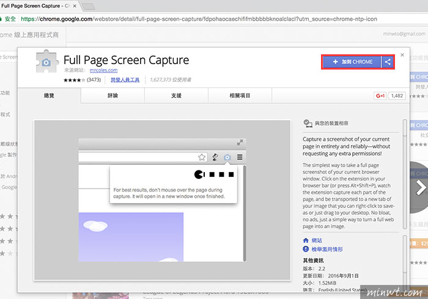Image resolution: width=428 pixels, height=299 pixels.
Task: Click the home icon next to 網站
Action: point(306,240)
